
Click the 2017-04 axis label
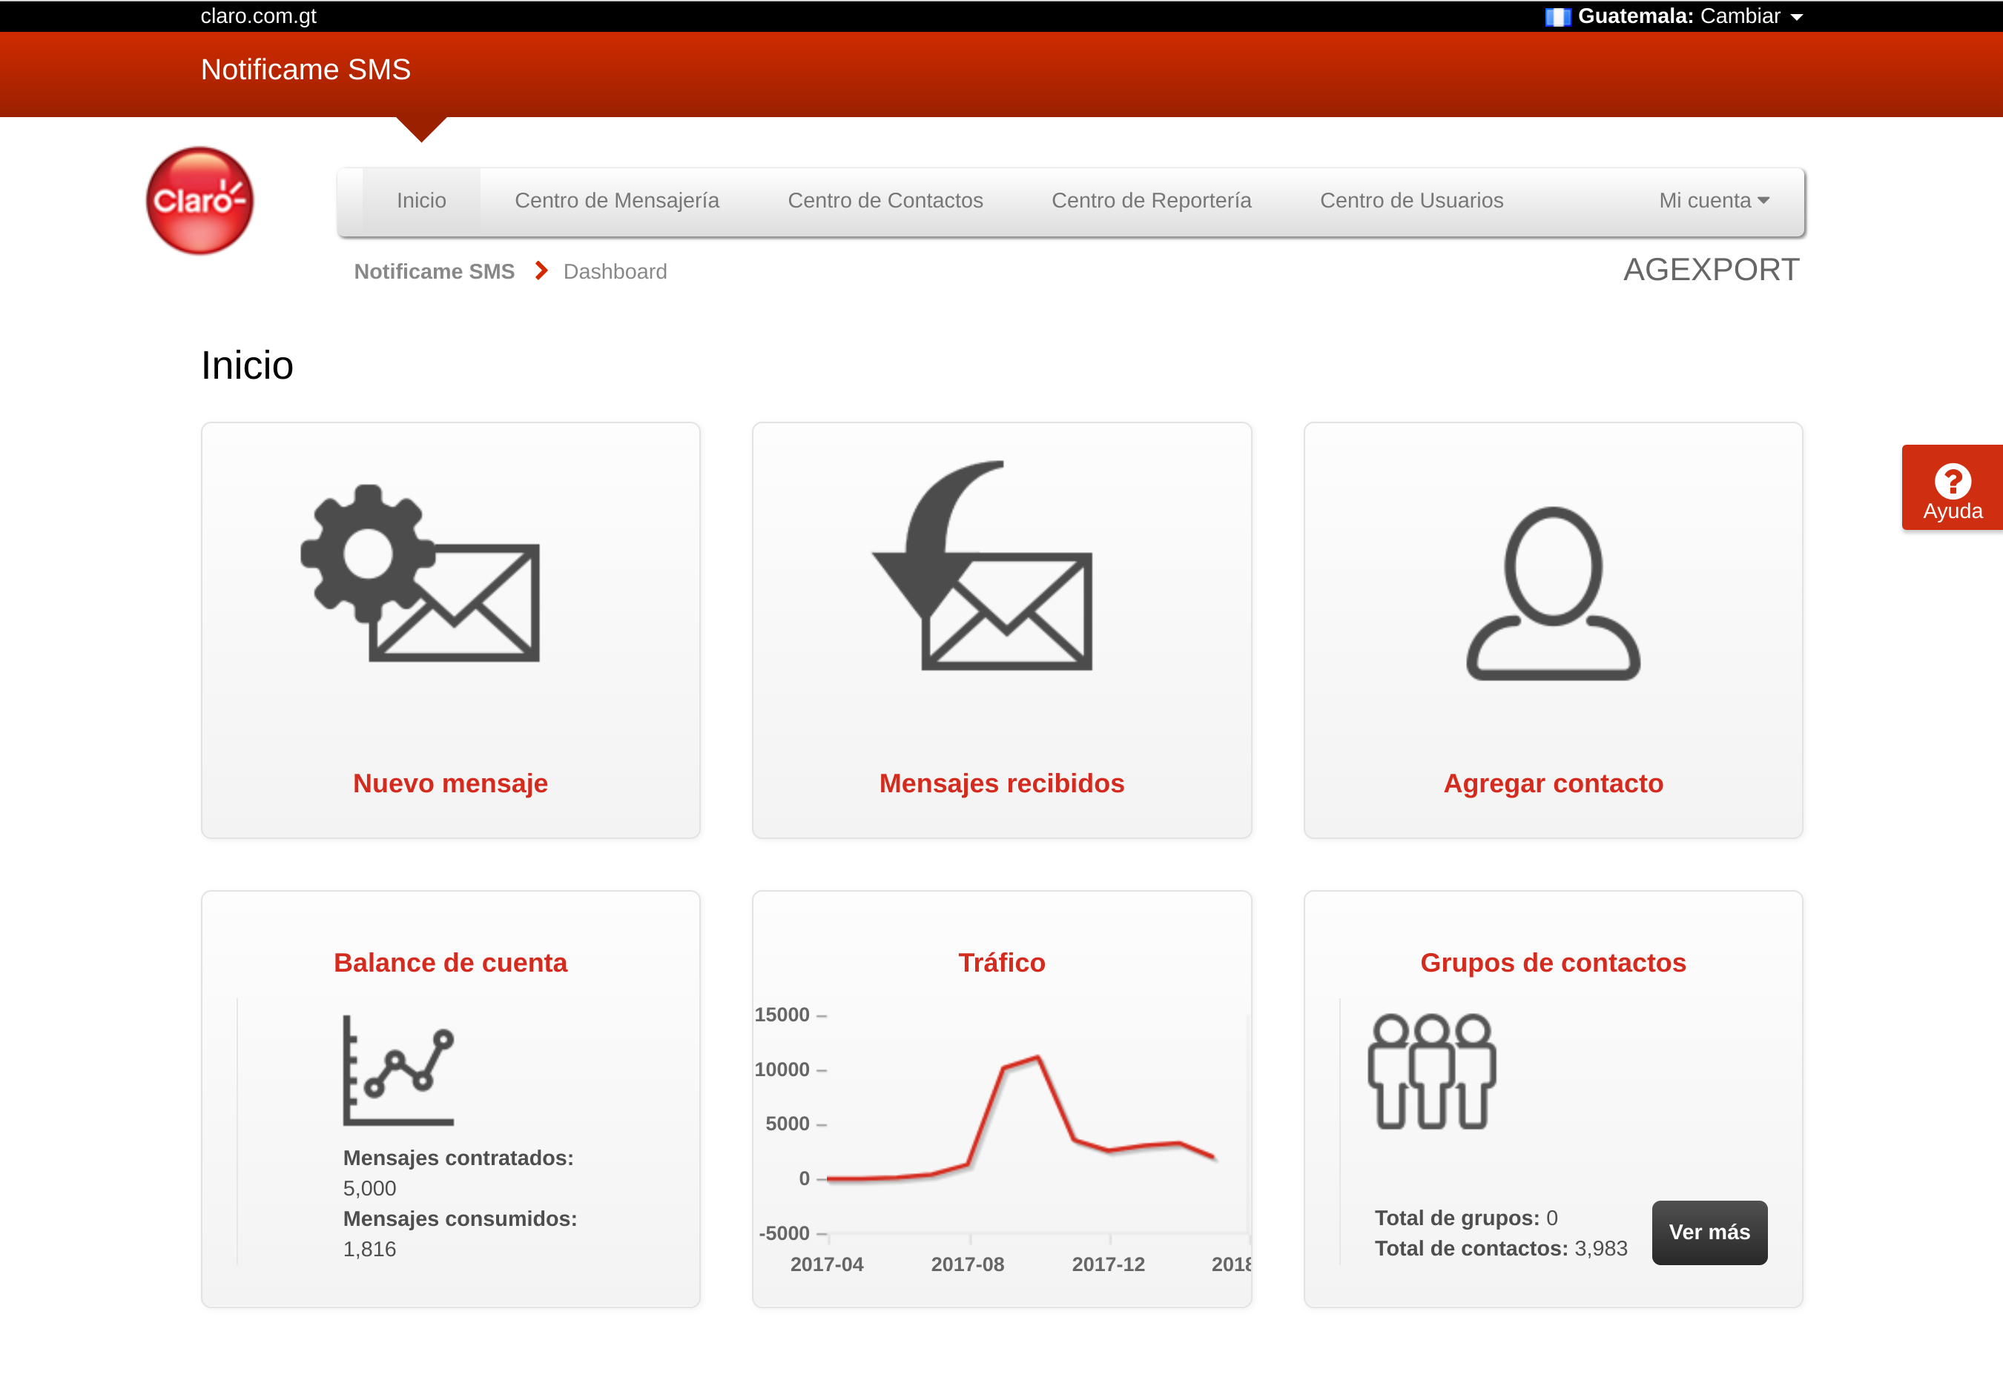coord(826,1264)
